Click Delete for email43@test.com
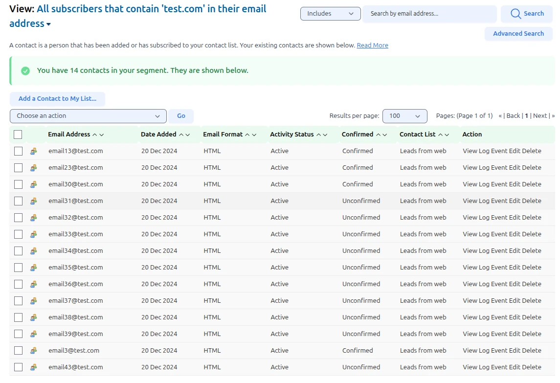Image resolution: width=560 pixels, height=383 pixels. tap(532, 367)
